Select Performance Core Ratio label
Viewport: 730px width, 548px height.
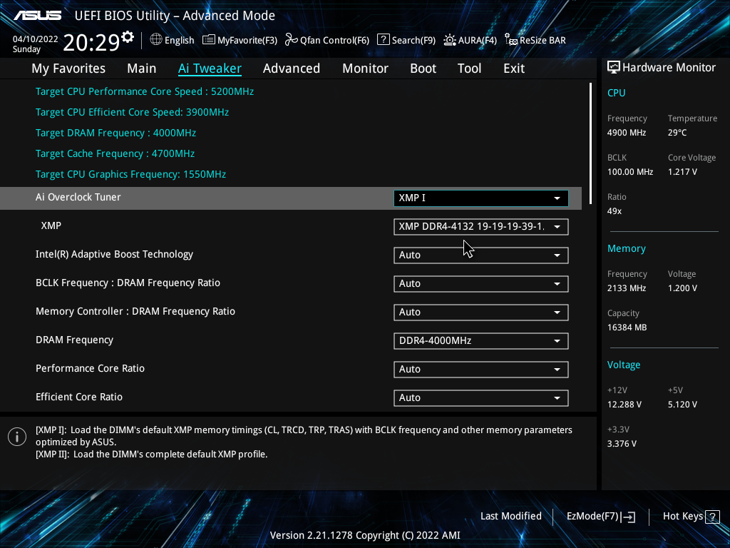pos(91,369)
